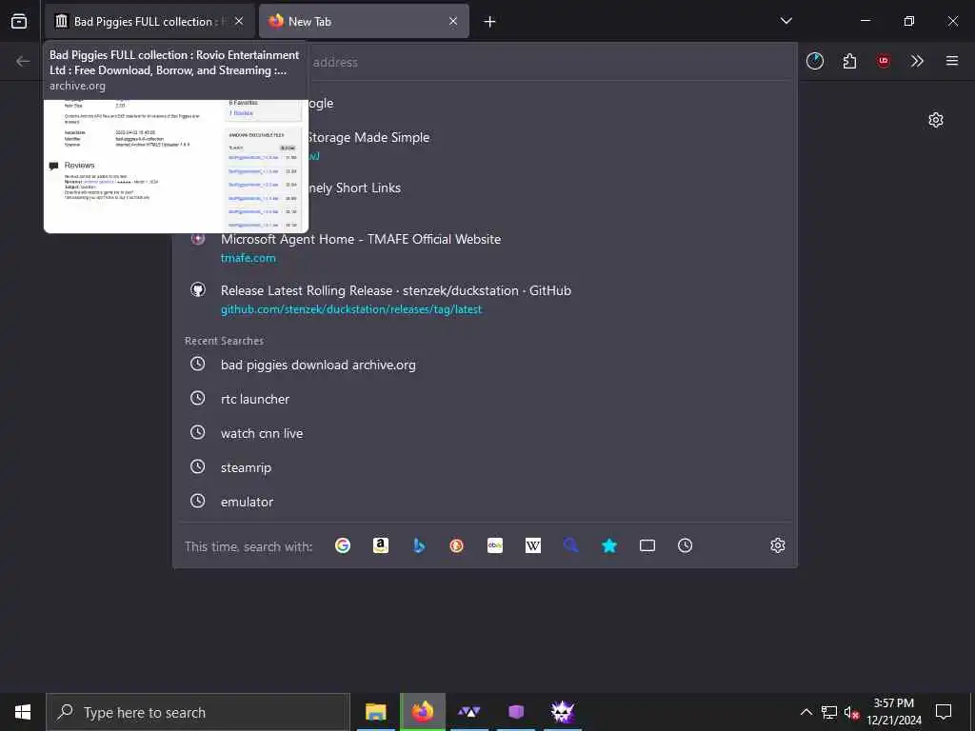Click Firefox icon in taskbar
975x731 pixels.
click(422, 712)
